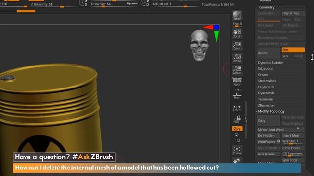The width and height of the screenshot is (314, 176).
Task: Adjust the SPix slider
Action: pyautogui.click(x=237, y=24)
